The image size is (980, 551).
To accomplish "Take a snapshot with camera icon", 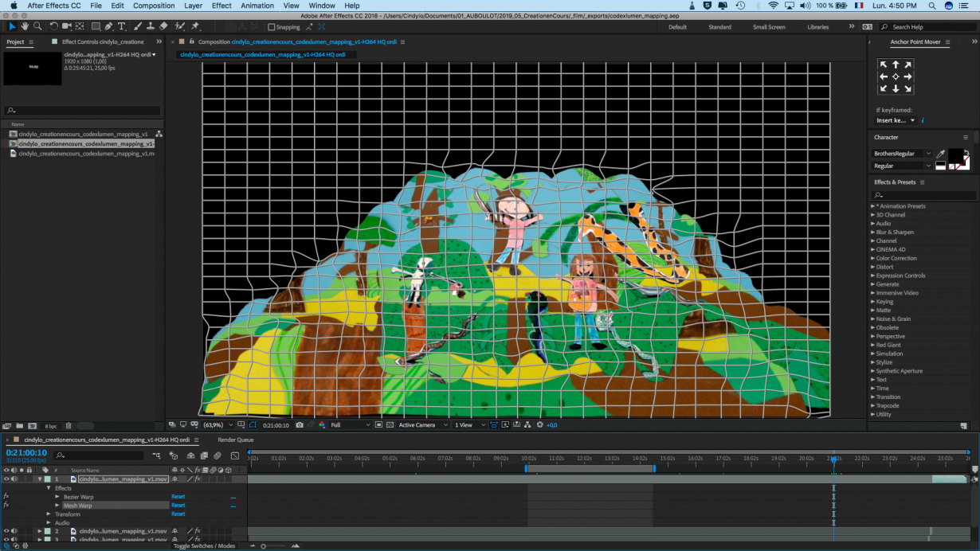I will click(x=300, y=425).
